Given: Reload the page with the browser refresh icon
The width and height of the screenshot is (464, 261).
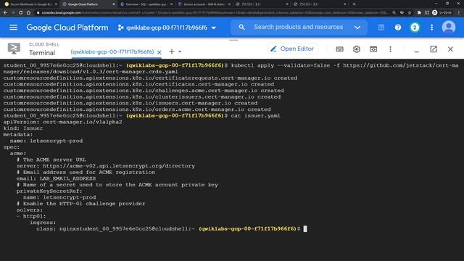Looking at the screenshot, I should [x=21, y=13].
